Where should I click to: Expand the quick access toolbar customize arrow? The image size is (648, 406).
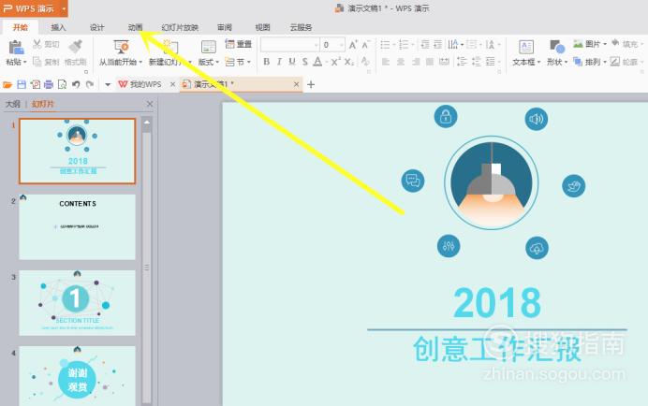(108, 85)
